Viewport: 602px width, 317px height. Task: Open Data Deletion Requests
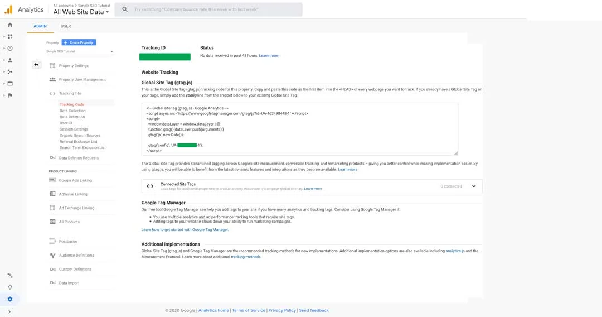coord(79,158)
